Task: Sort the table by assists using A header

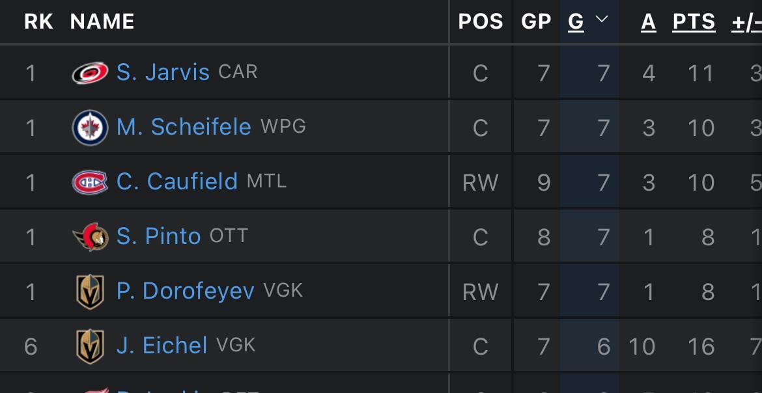Action: pos(648,20)
